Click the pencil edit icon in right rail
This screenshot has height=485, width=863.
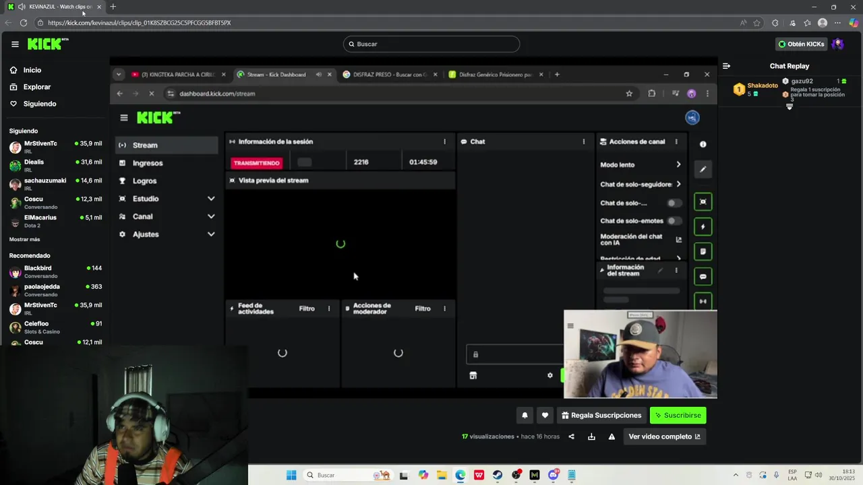[x=703, y=169]
